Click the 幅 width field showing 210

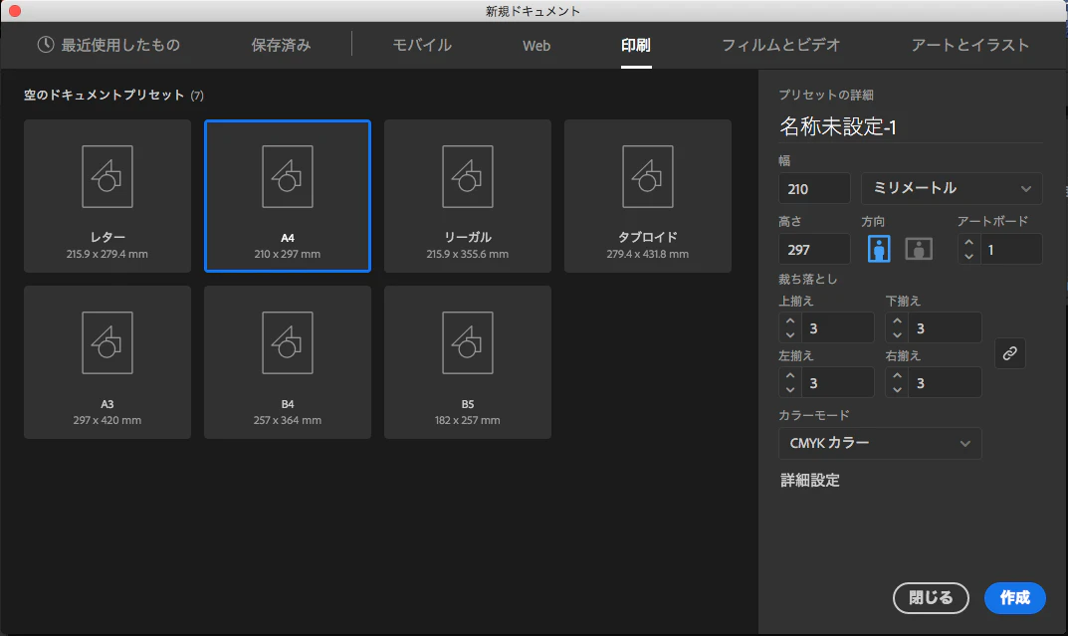(x=814, y=189)
